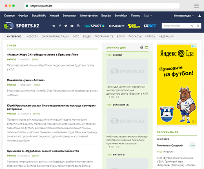The image size is (204, 169).
Task: Open the Теннис menu item
Action: pos(135,16)
